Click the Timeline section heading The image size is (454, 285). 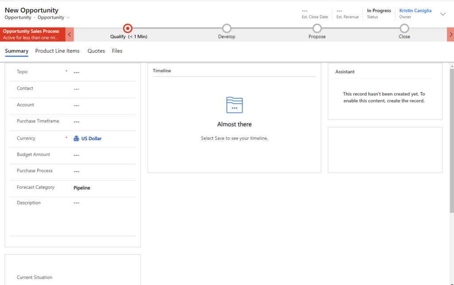click(162, 71)
